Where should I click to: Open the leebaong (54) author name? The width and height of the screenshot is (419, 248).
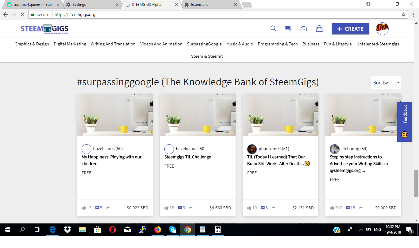point(354,149)
